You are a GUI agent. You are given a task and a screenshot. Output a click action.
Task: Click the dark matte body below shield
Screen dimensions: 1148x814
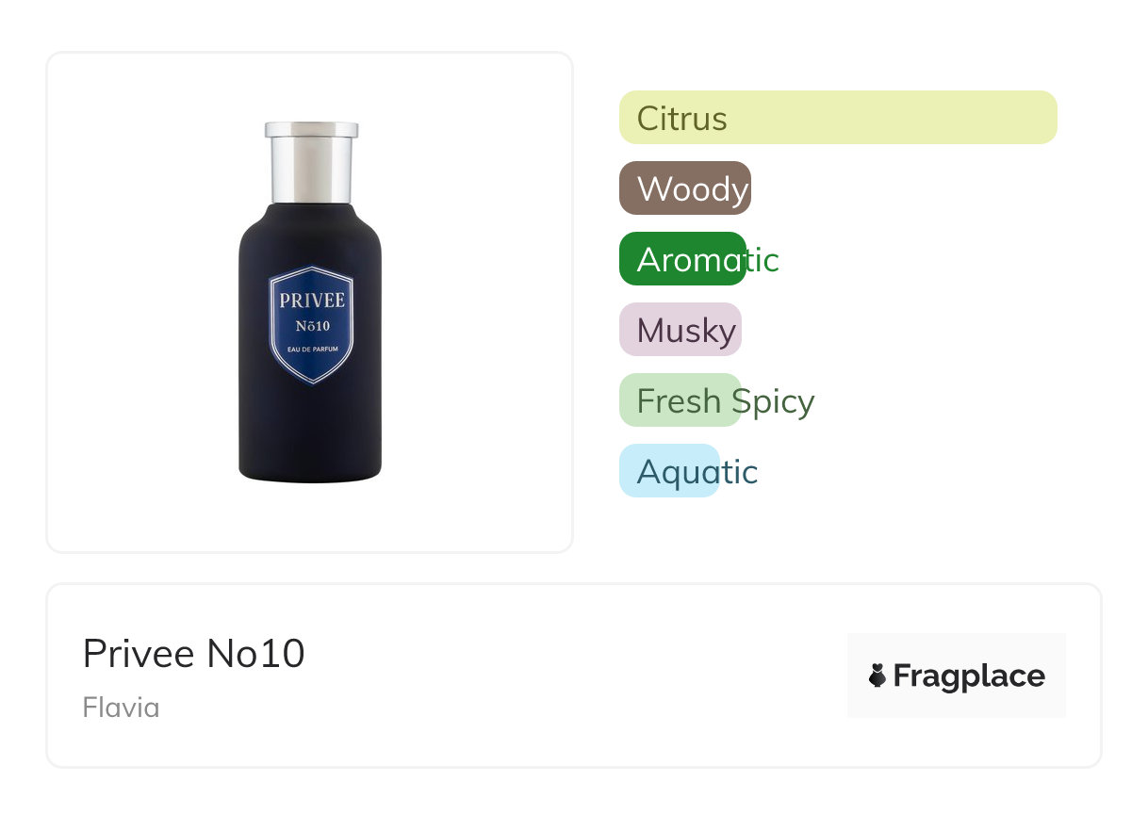click(x=310, y=433)
